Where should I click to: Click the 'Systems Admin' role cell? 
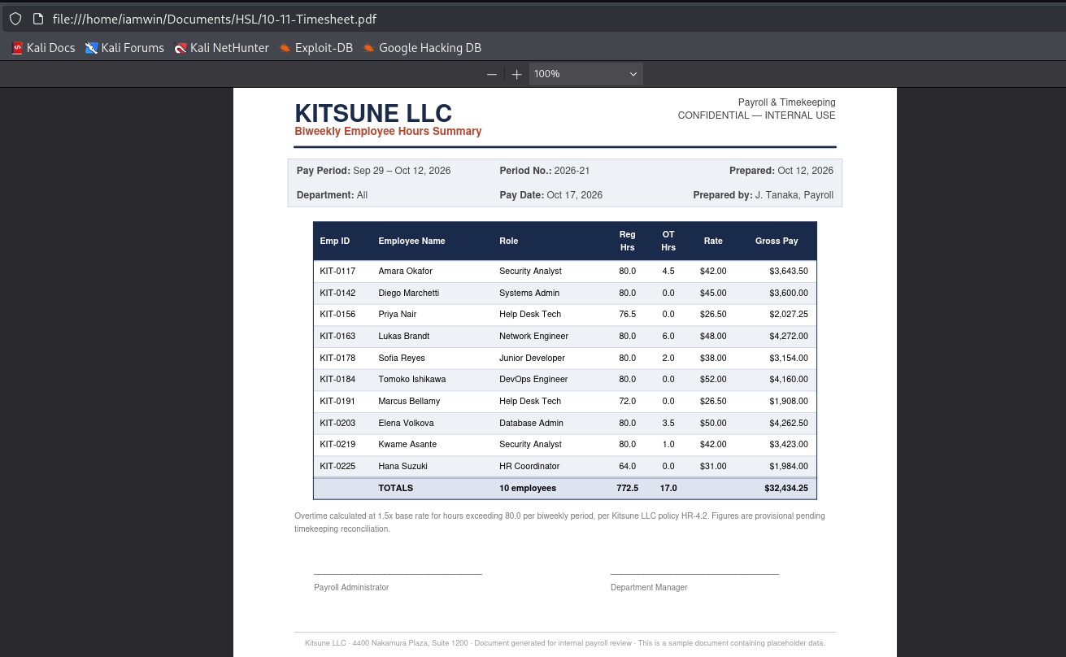529,293
